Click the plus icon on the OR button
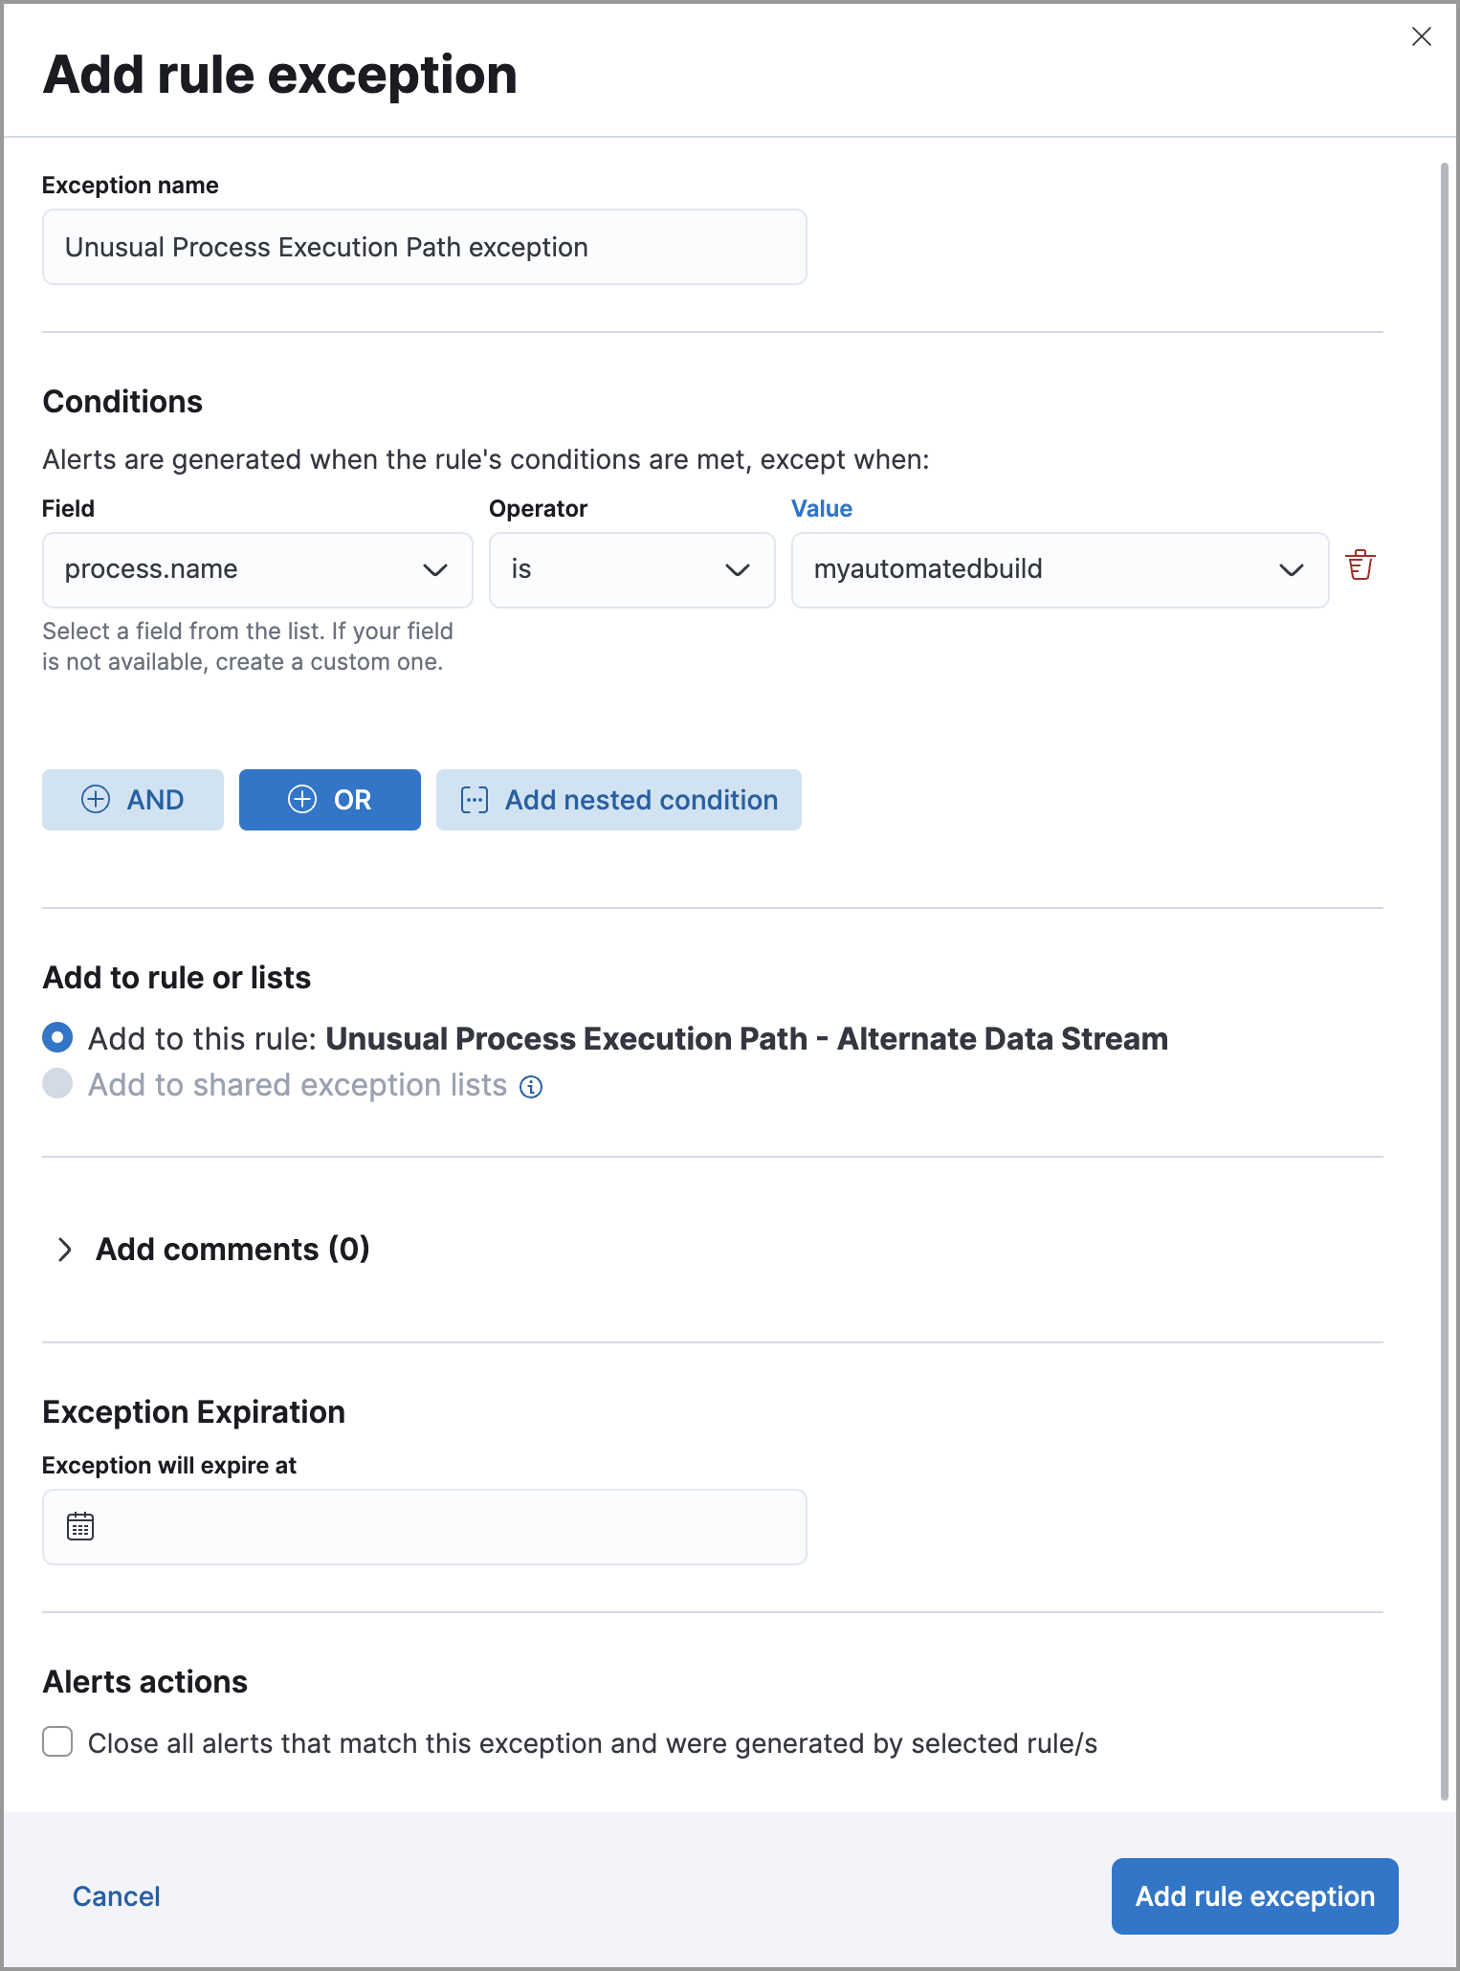The image size is (1460, 1971). (x=302, y=800)
